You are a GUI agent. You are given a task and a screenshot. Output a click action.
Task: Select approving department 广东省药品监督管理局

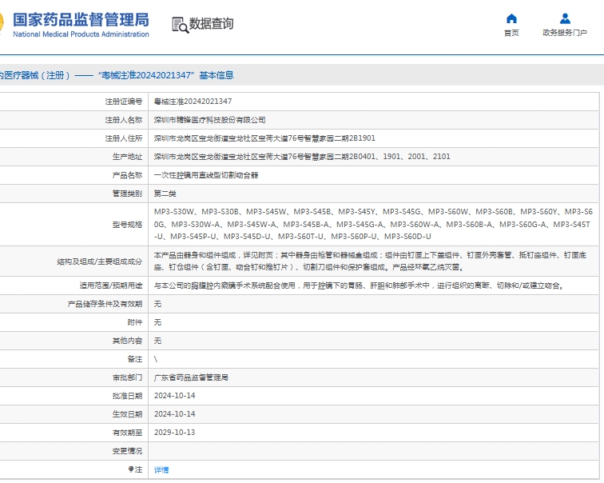(x=191, y=377)
